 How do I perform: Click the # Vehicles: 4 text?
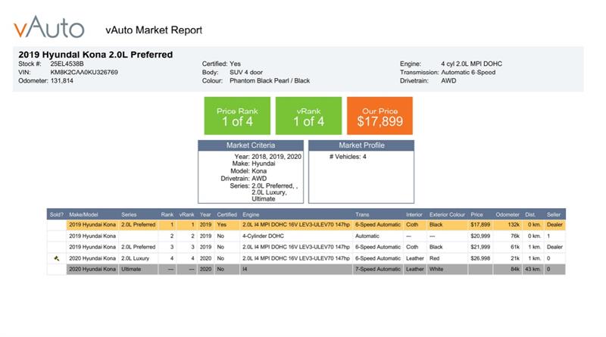pyautogui.click(x=348, y=157)
